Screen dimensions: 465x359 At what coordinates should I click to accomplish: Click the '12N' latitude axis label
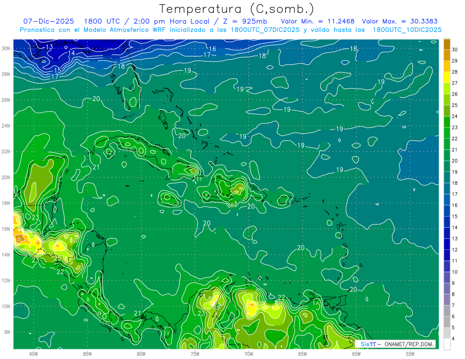click(6, 280)
